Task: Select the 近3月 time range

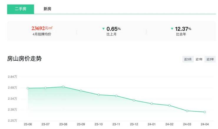Action: 188,59
